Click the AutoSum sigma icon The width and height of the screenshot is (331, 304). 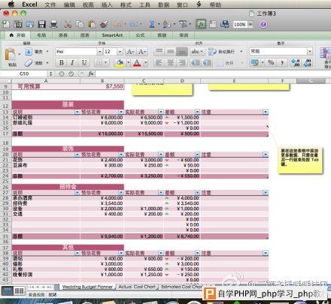pos(152,24)
